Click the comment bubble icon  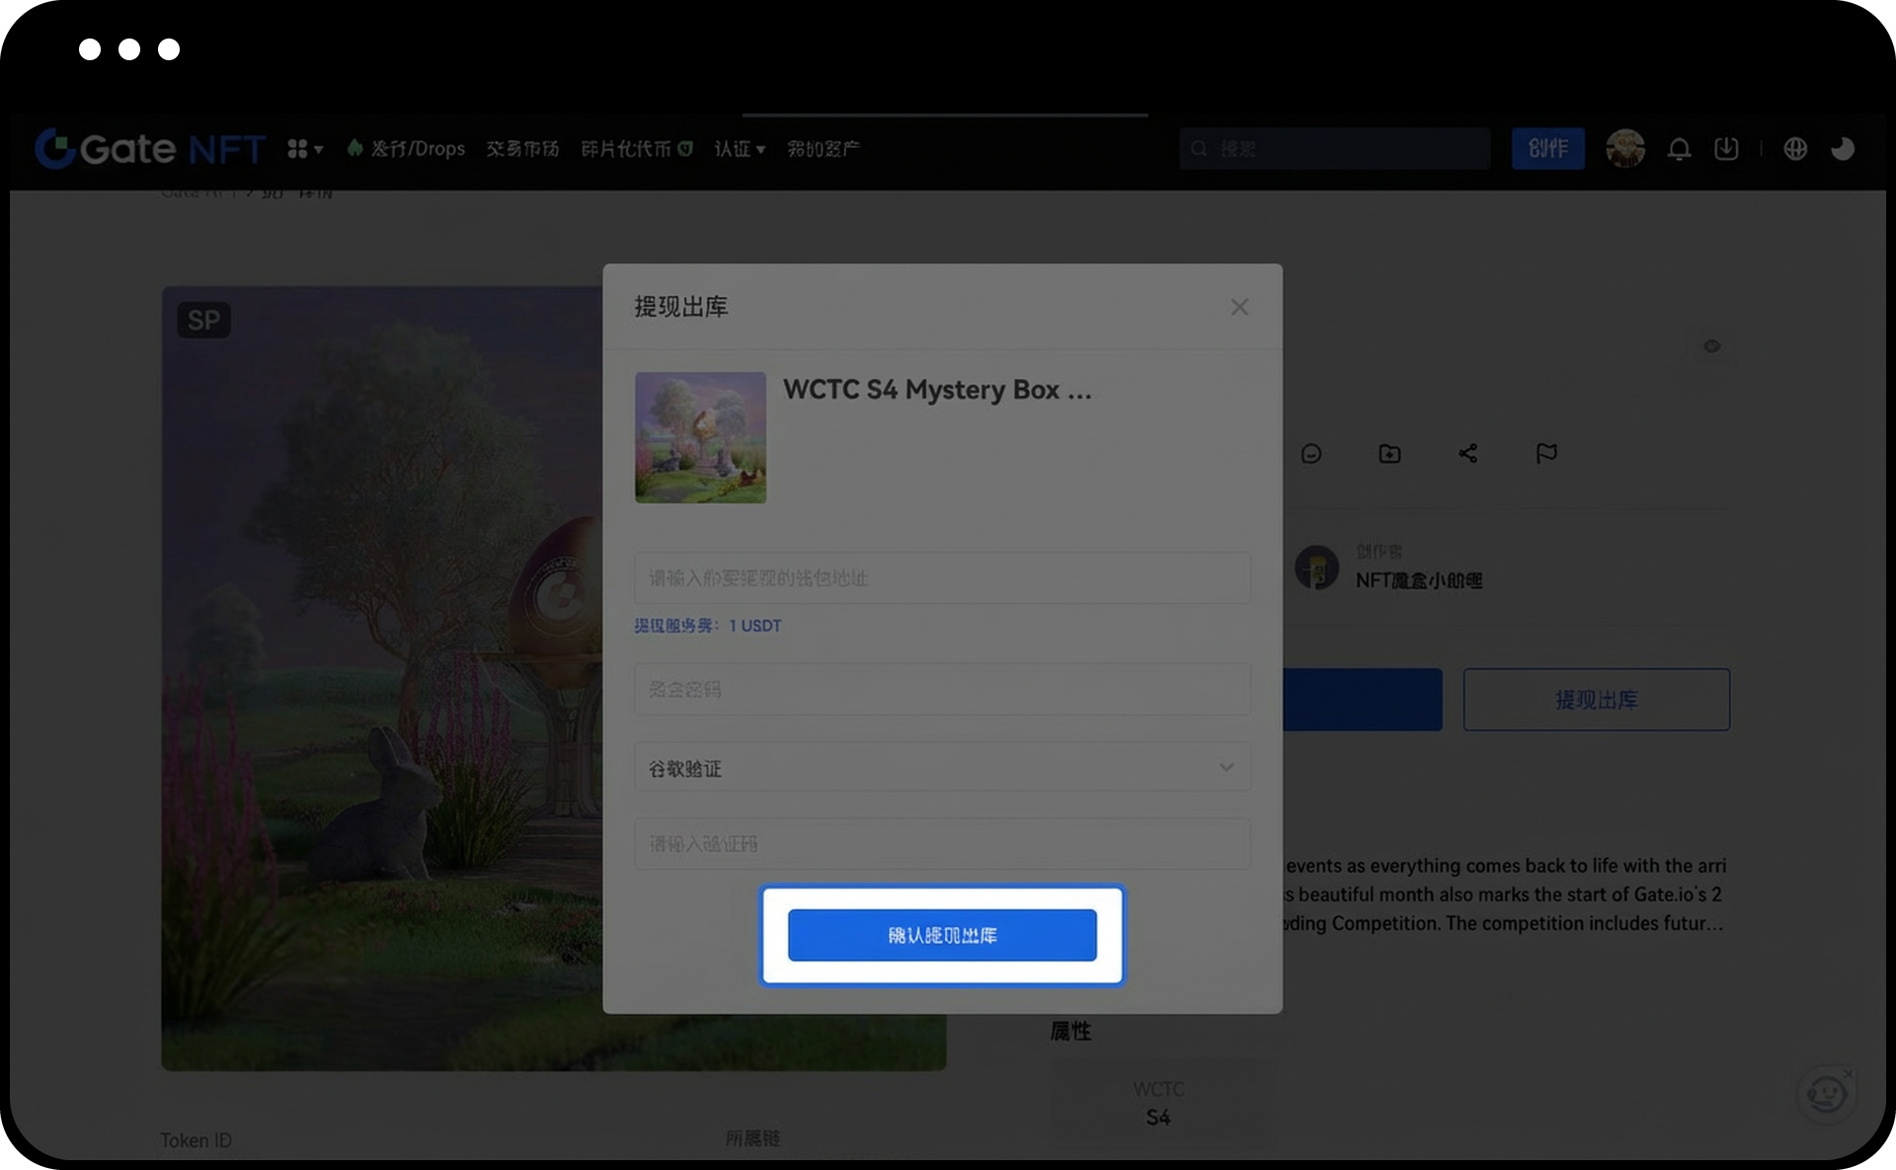pos(1311,453)
